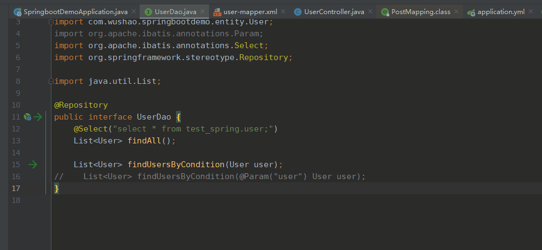This screenshot has height=250, width=542.
Task: Click the unused import of annotations.Param
Action: (159, 34)
